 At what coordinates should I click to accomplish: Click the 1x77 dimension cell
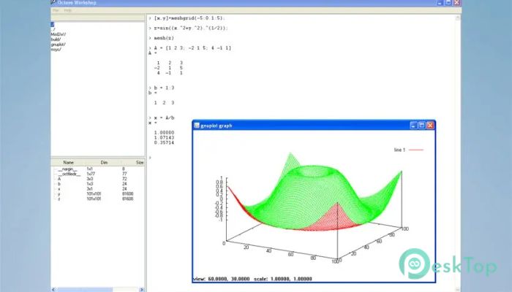point(91,174)
